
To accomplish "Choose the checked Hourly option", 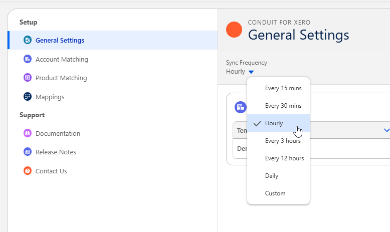I will (x=278, y=123).
